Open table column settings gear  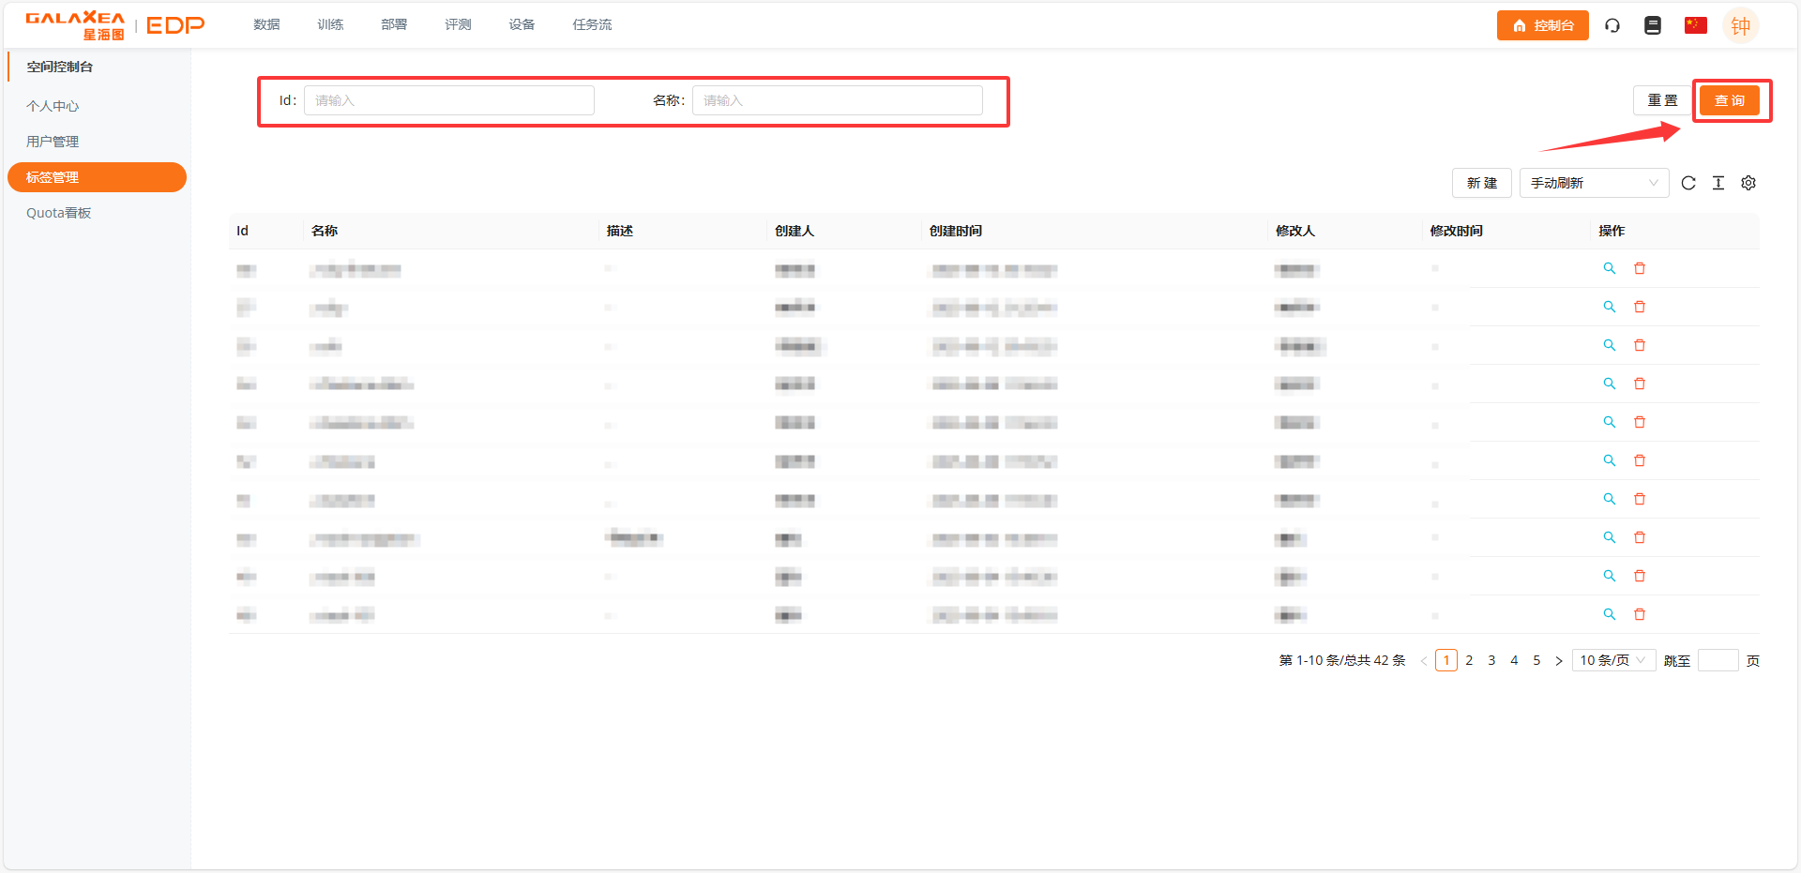1748,183
